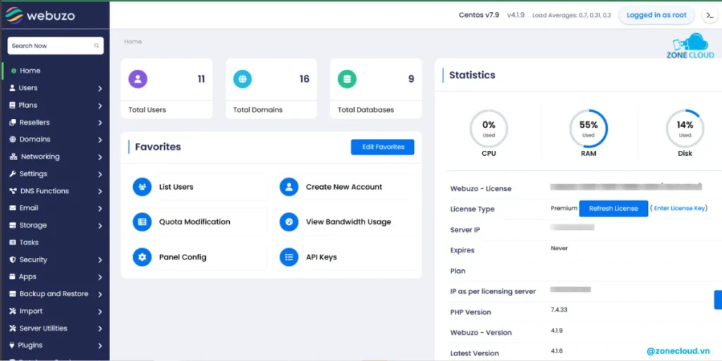This screenshot has height=361, width=722.
Task: Click the Refresh License button
Action: [x=613, y=209]
